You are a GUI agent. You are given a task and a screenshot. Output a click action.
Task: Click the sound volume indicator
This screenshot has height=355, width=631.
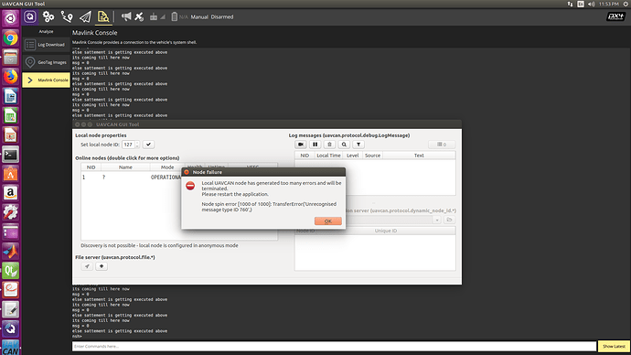click(591, 4)
